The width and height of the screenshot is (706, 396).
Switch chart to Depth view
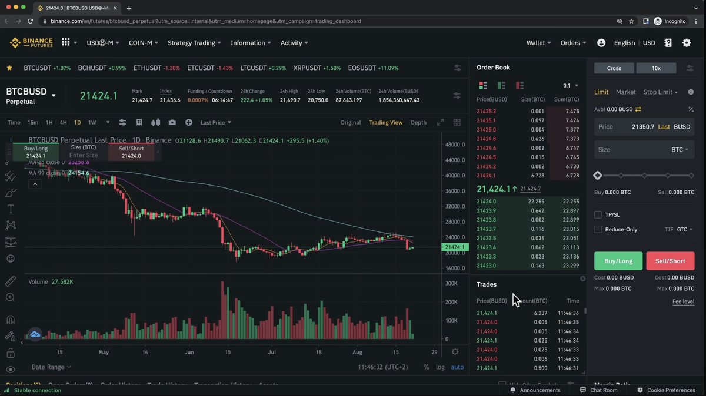click(419, 123)
